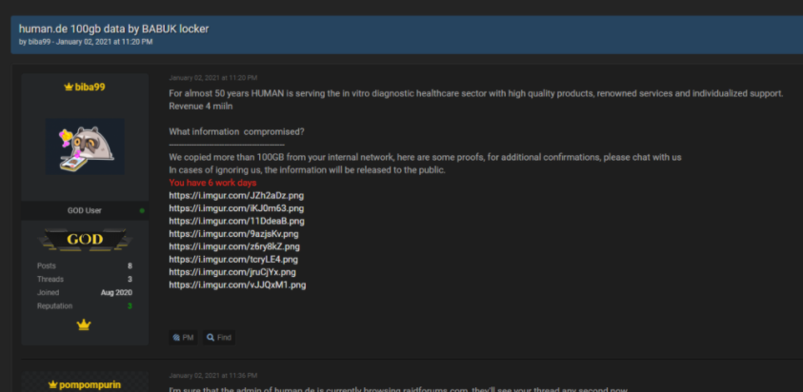Screen dimensions: 803x392
Task: Click the GOD rank badge
Action: click(x=85, y=240)
